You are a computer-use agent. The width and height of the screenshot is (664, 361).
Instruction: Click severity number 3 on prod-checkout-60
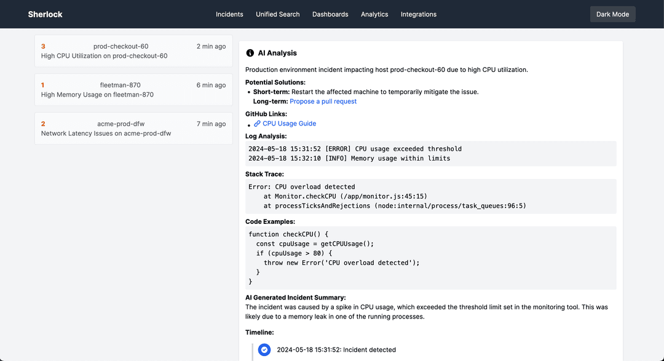tap(43, 46)
